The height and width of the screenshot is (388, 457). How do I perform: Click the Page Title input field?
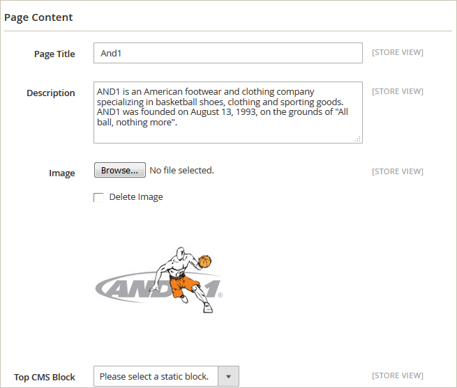pyautogui.click(x=228, y=53)
